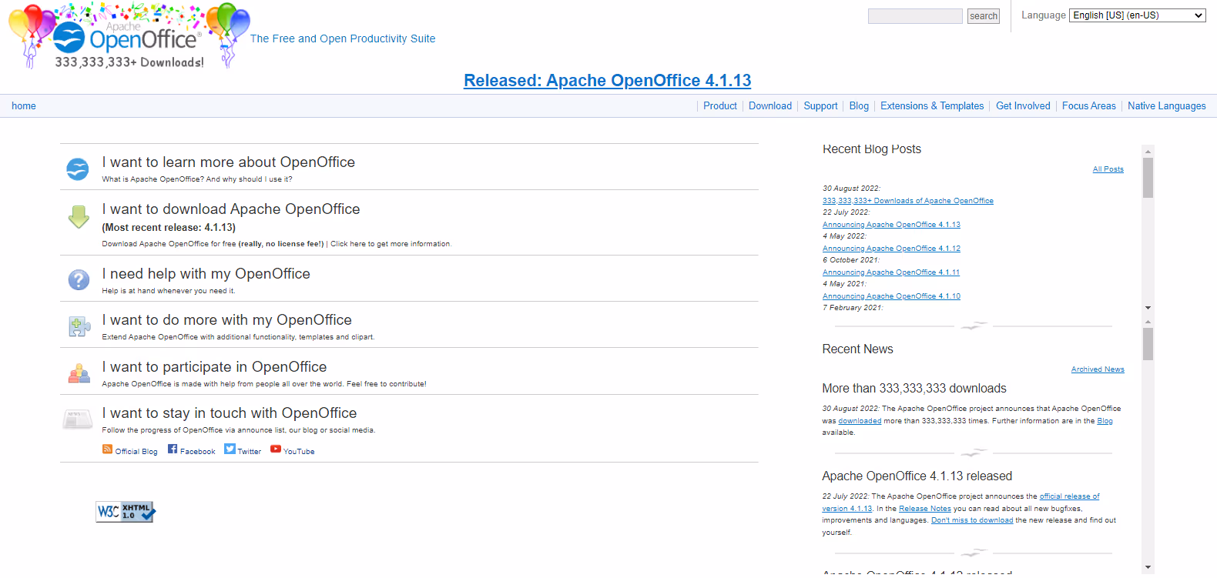Click "Don't miss to download" link
The height and width of the screenshot is (578, 1217).
tap(972, 520)
